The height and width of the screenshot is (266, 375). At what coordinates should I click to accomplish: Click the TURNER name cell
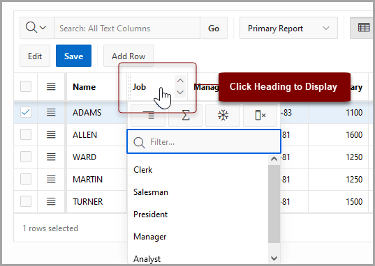[96, 201]
